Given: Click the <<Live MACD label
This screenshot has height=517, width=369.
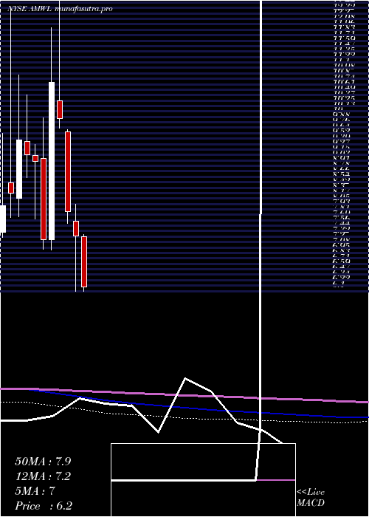Looking at the screenshot, I should [x=311, y=498].
